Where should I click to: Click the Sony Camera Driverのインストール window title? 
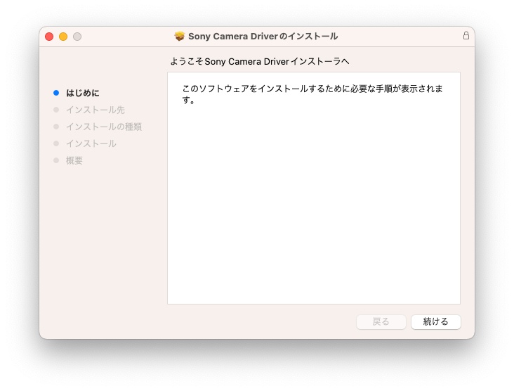pos(263,36)
